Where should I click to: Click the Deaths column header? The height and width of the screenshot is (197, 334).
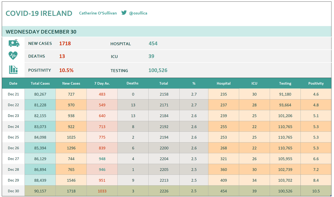pos(132,83)
